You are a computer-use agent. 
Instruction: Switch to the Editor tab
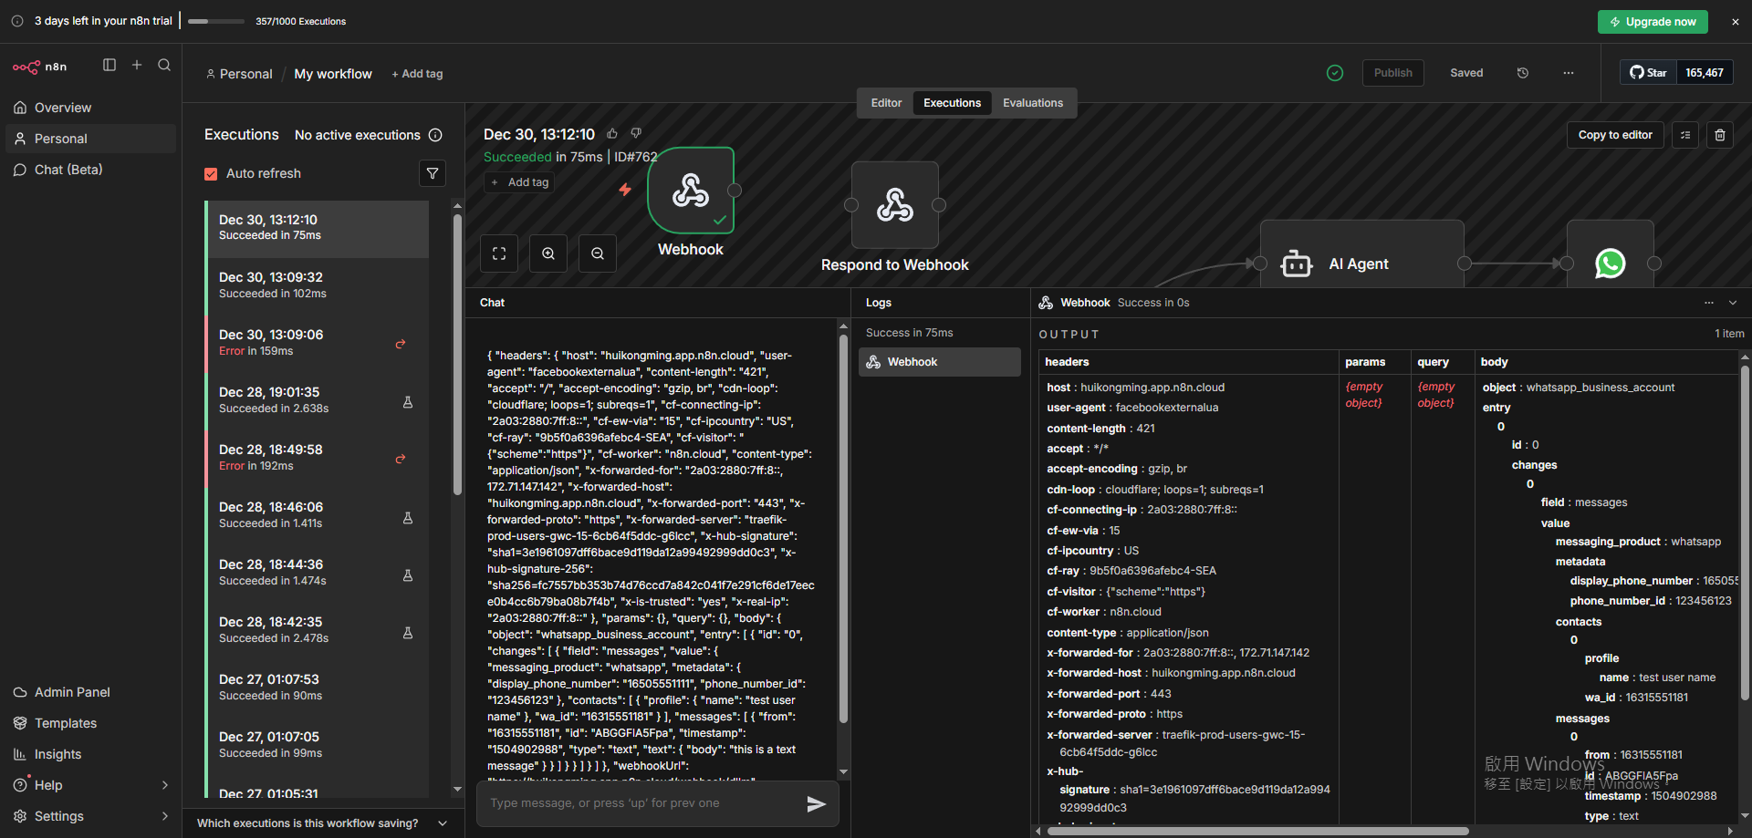886,103
